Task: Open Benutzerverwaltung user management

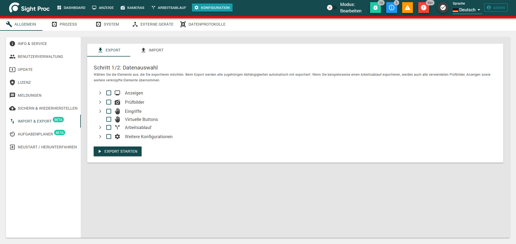Action: (x=43, y=57)
